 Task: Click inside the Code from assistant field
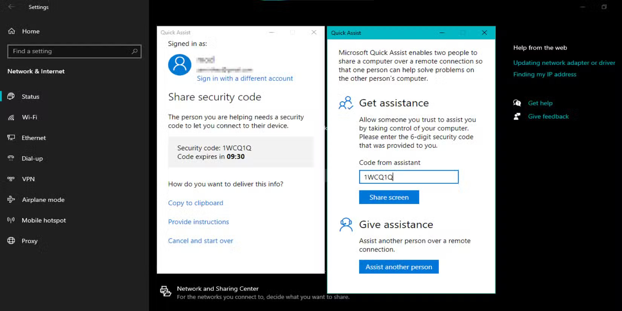coord(408,177)
